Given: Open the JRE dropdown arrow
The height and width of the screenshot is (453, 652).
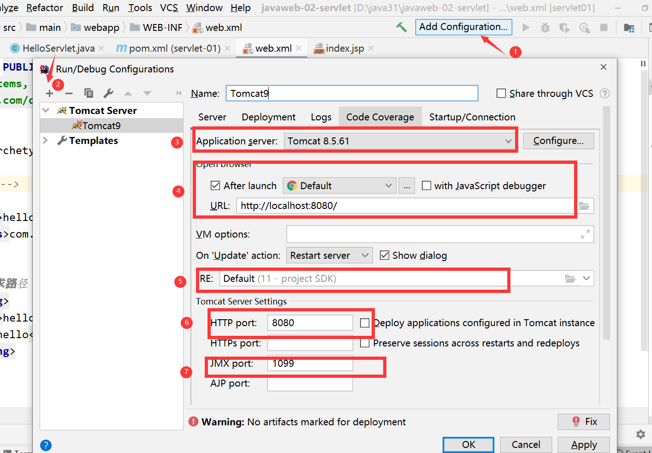Looking at the screenshot, I should click(586, 279).
